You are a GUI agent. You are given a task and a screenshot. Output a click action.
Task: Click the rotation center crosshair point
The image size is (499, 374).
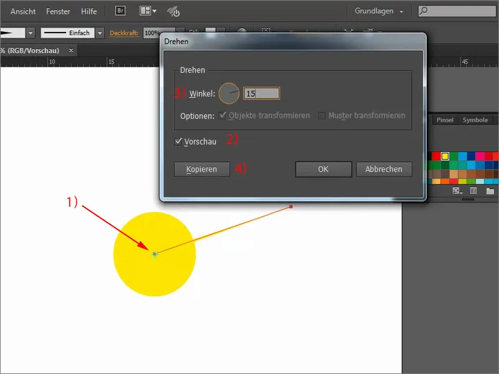(x=155, y=254)
